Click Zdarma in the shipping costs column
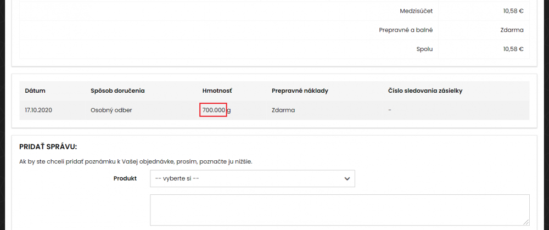 tap(283, 110)
